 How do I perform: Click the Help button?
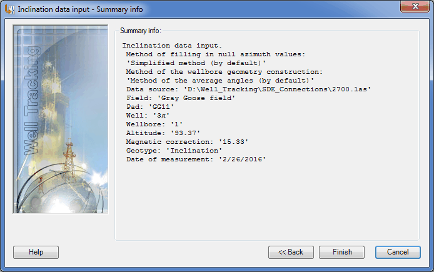[x=36, y=252]
